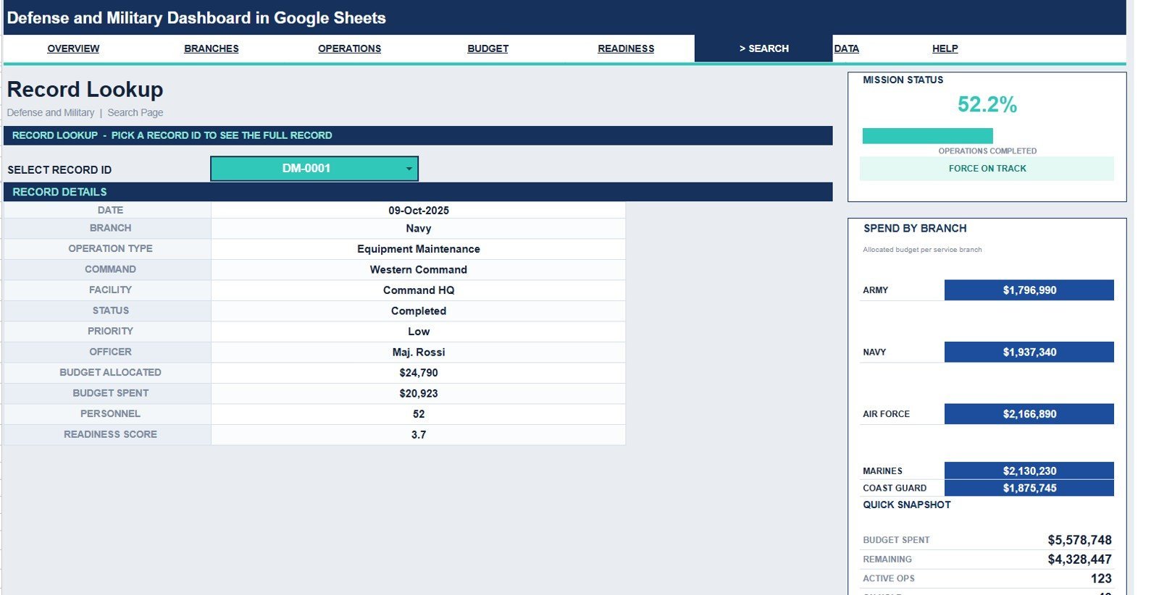This screenshot has width=1159, height=595.
Task: Click the MISSION STATUS card title
Action: coord(903,80)
